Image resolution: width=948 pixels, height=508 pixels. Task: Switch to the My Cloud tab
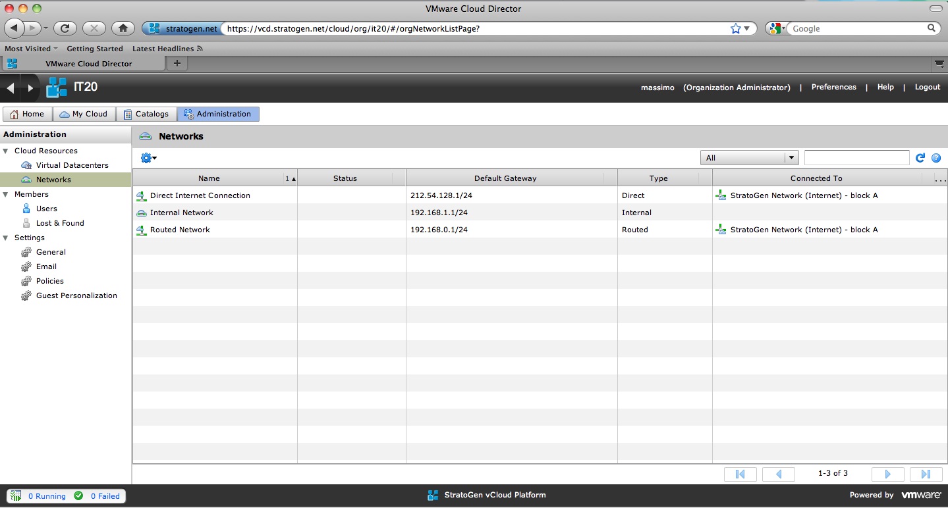tap(84, 114)
